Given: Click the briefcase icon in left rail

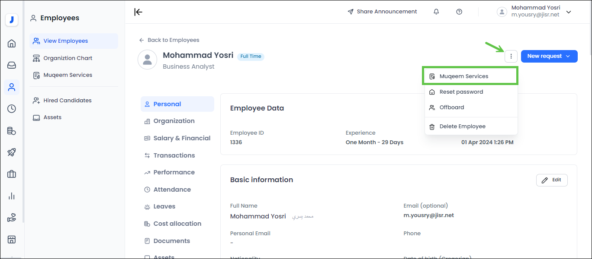Looking at the screenshot, I should [12, 174].
